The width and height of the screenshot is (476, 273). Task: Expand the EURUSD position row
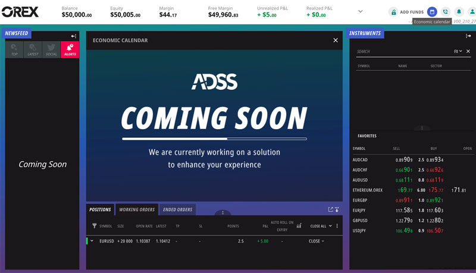92,241
